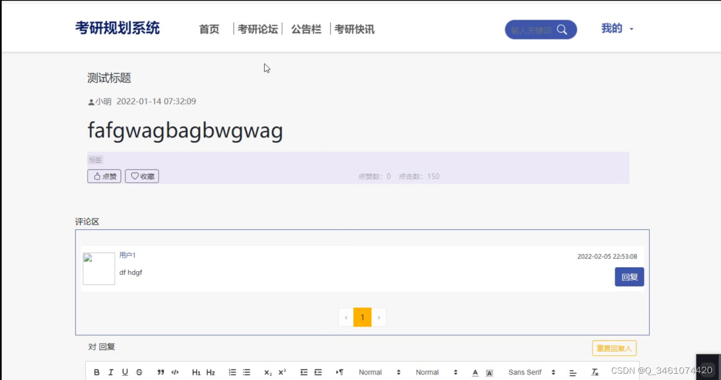
Task: Click the 点赞数: 0 counter
Action: (375, 176)
